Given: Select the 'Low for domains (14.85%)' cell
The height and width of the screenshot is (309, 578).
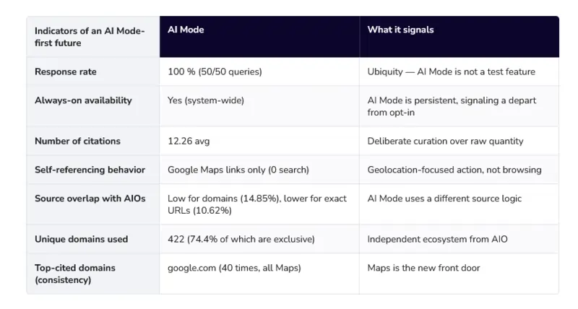Looking at the screenshot, I should (x=259, y=204).
